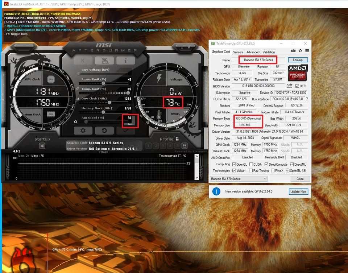Toggle the CUDA checkbox

251,165
